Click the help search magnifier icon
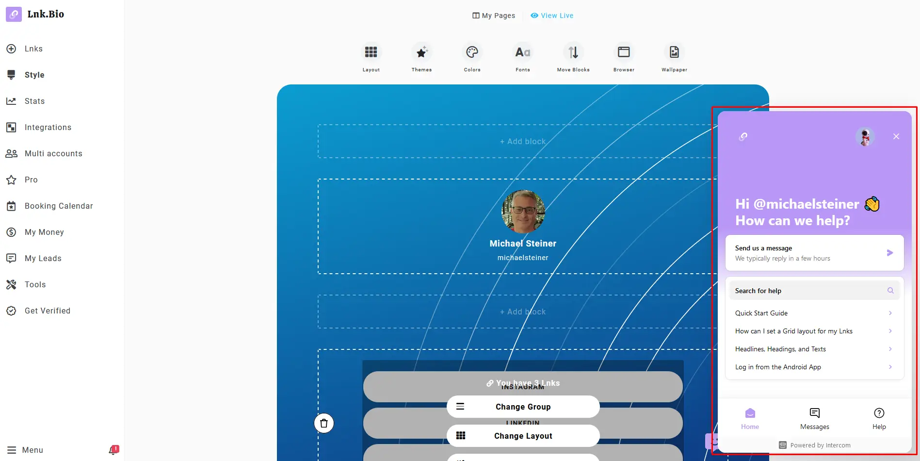The image size is (920, 461). click(x=890, y=291)
